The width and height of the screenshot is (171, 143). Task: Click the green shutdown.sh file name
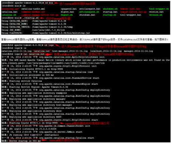click(110, 9)
